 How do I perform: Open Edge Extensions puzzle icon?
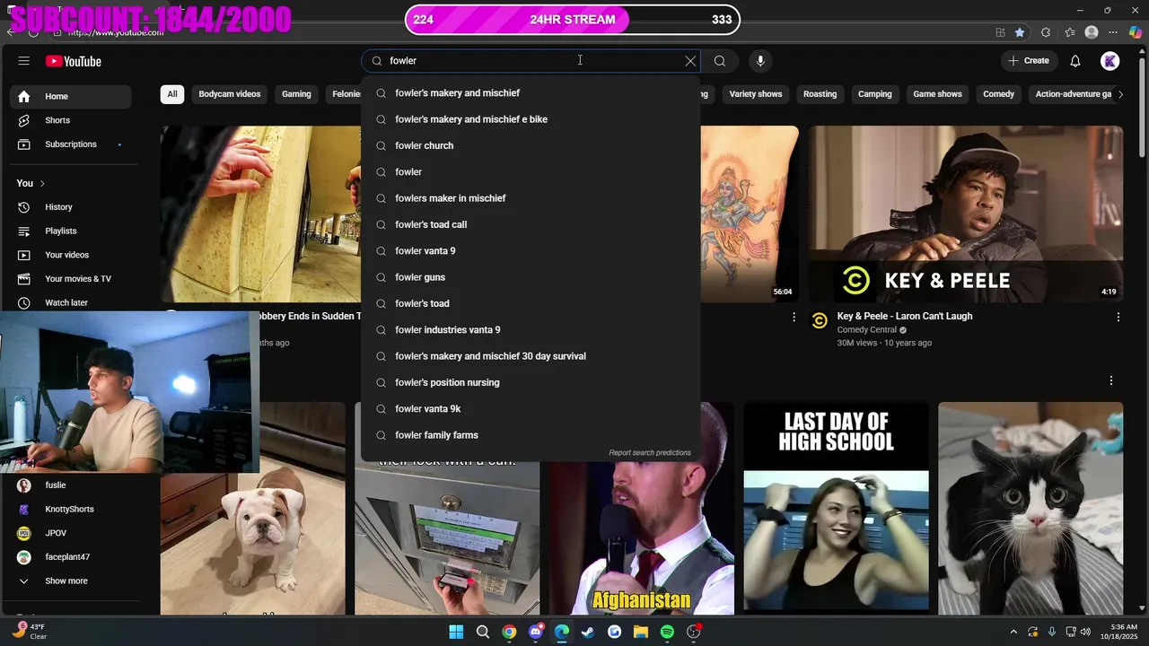[1046, 32]
